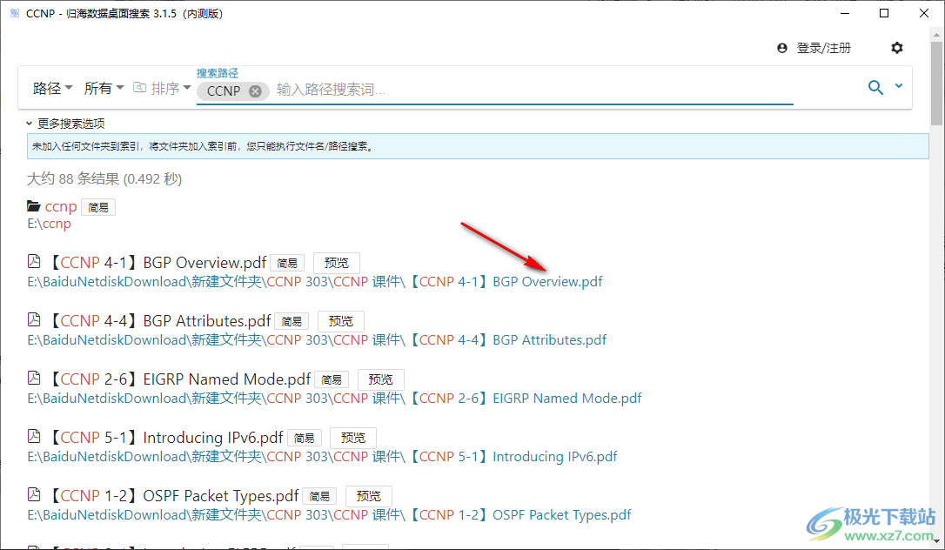Open the settings gear icon

[897, 48]
